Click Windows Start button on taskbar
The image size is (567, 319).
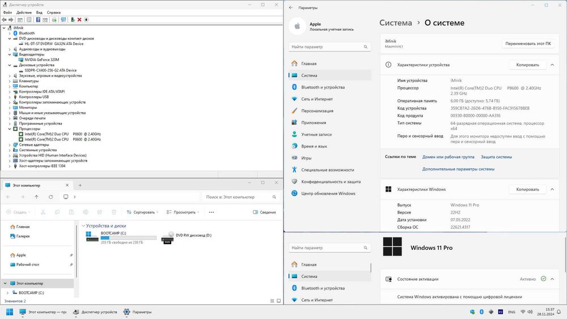pos(10,312)
